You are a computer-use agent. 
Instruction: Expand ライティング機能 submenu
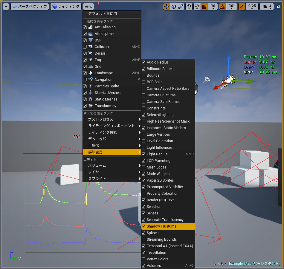point(112,132)
